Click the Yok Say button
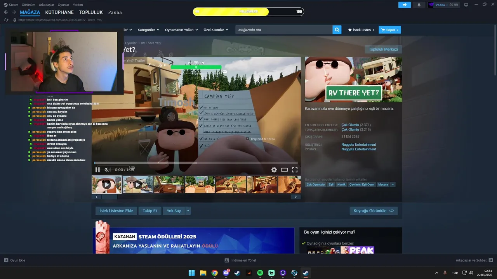497x279 pixels. tap(174, 211)
